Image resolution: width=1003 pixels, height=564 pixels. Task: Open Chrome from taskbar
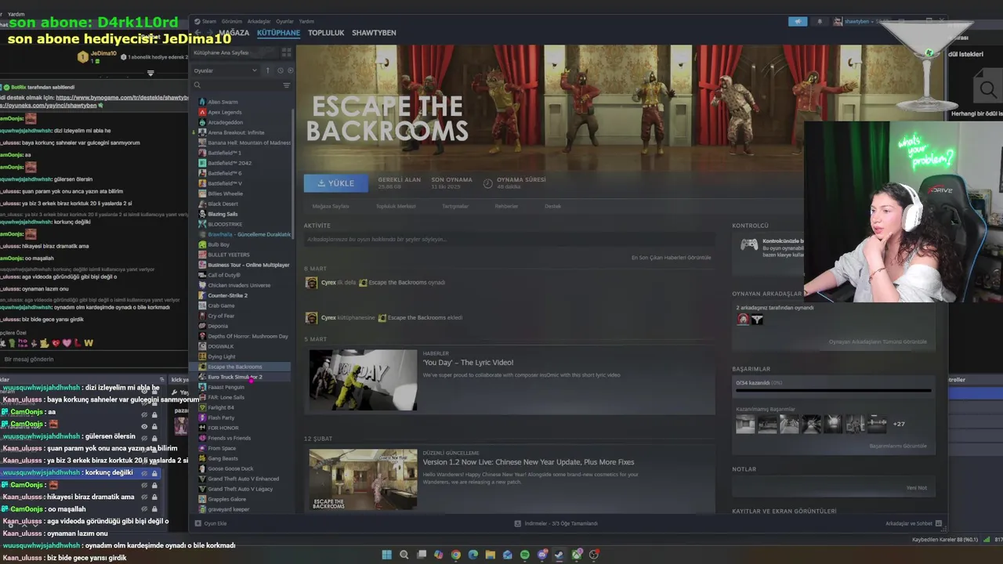pyautogui.click(x=455, y=555)
